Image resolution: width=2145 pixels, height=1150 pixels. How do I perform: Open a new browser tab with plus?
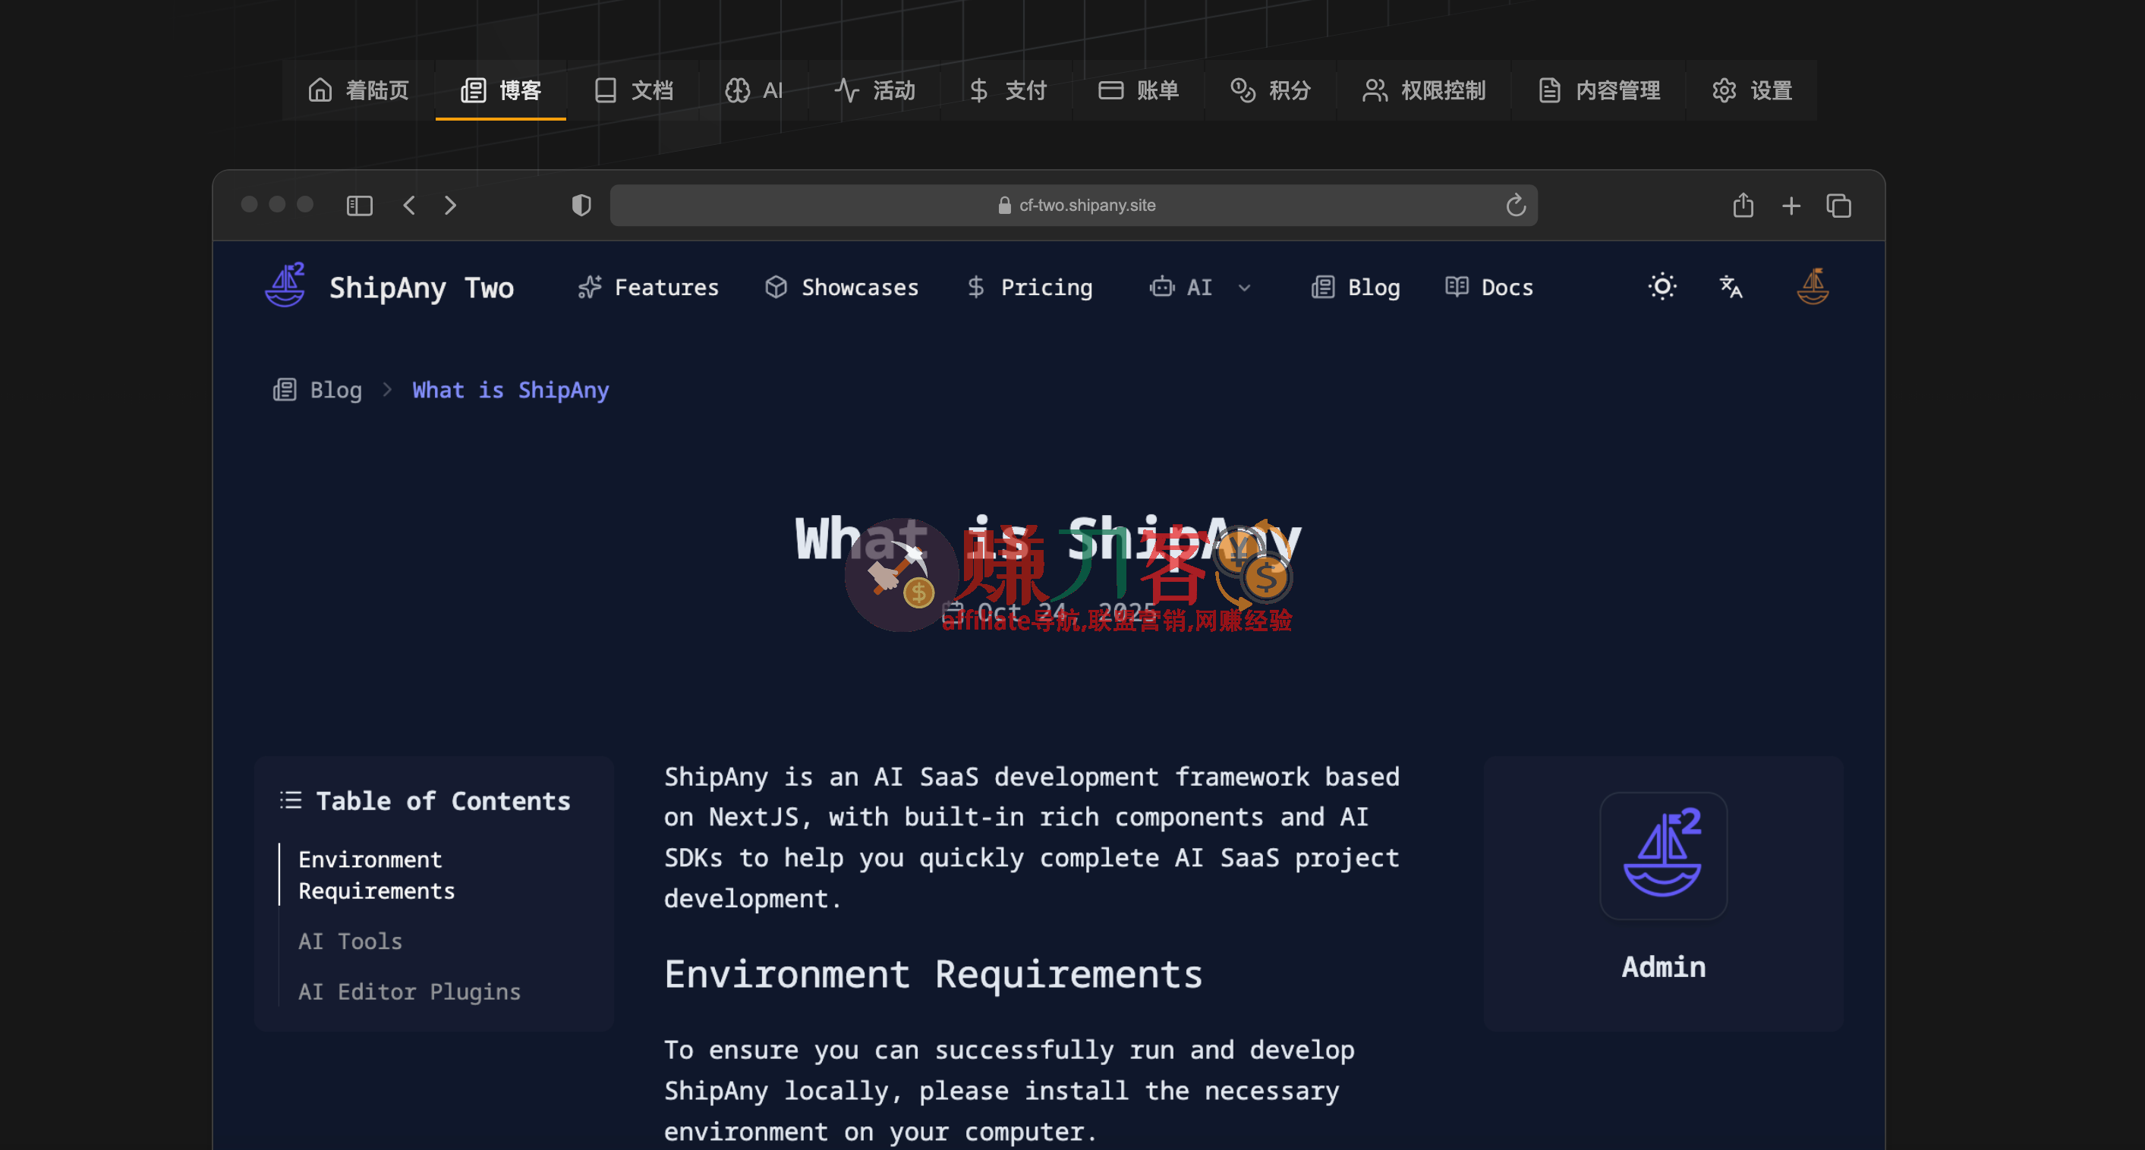click(x=1791, y=206)
